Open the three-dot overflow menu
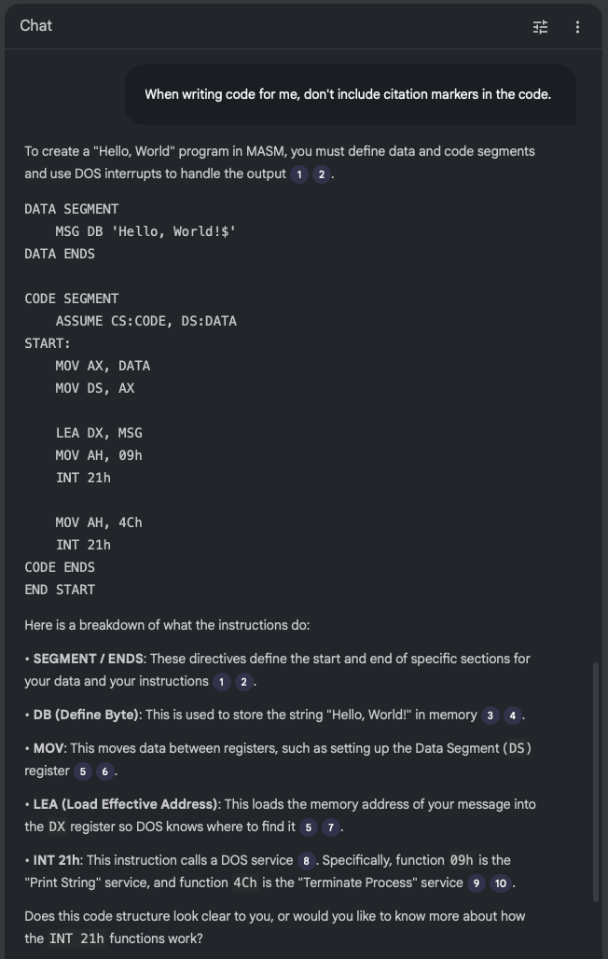The image size is (608, 959). coord(577,26)
